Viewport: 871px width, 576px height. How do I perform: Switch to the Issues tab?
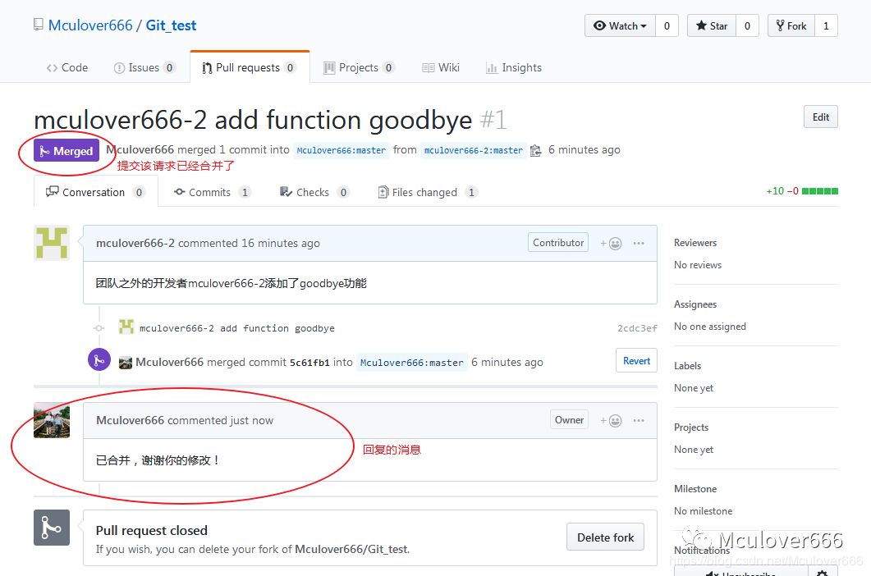(x=144, y=67)
